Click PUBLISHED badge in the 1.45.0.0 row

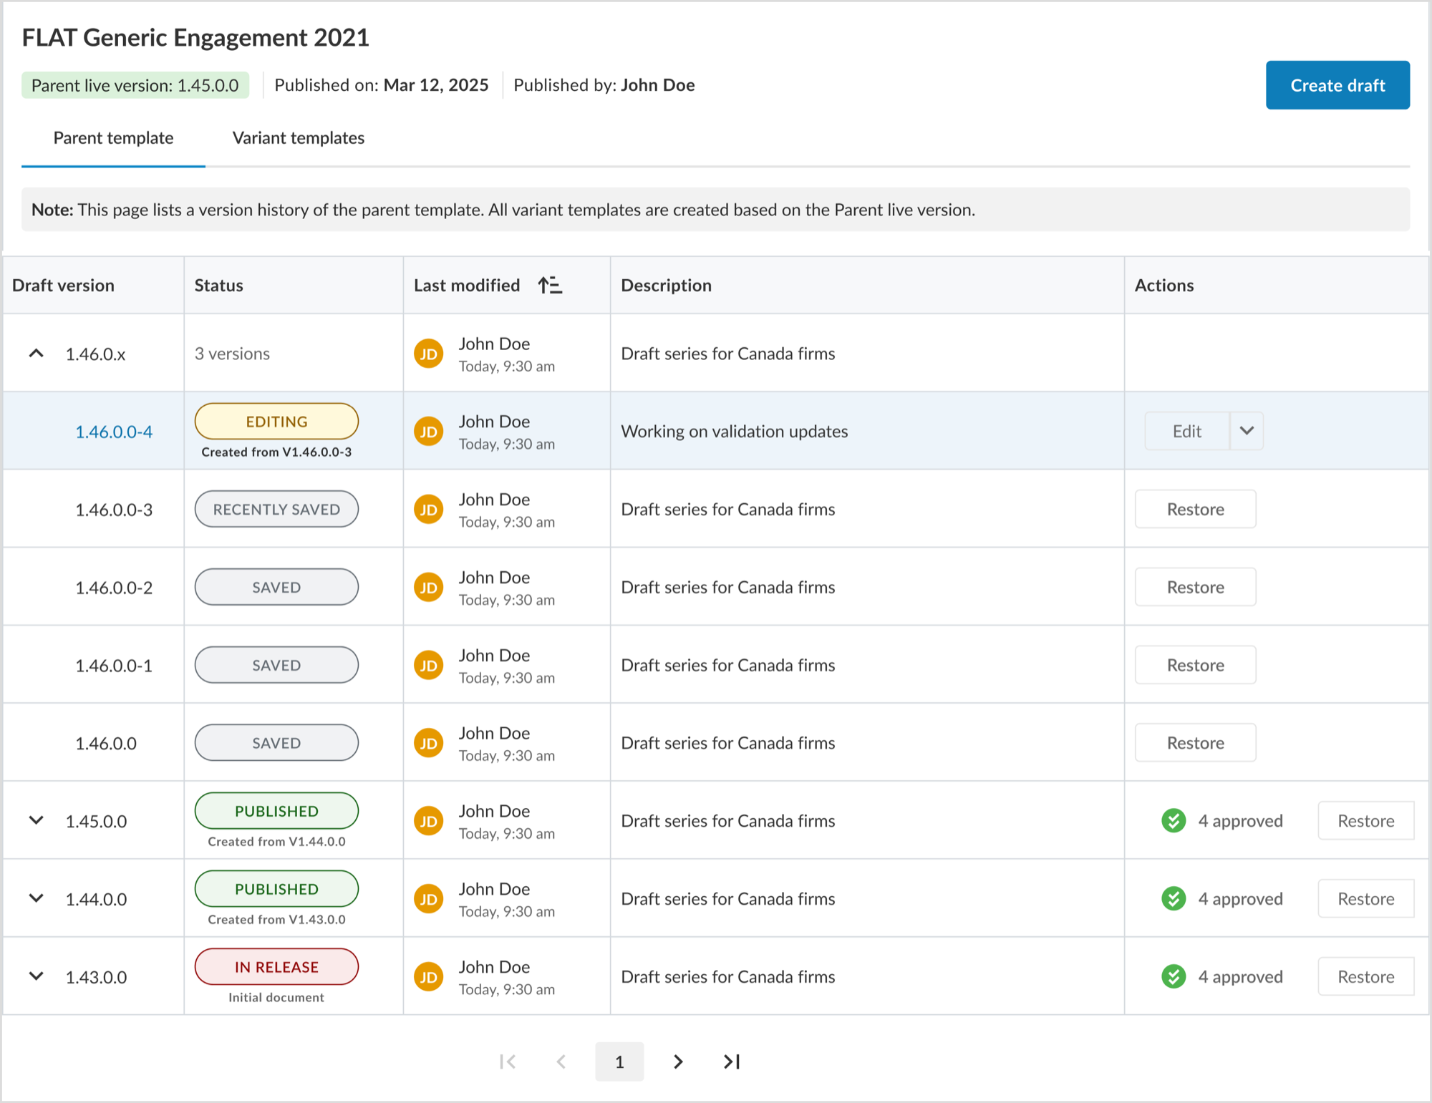click(276, 811)
